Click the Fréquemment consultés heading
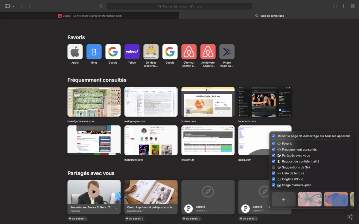 pyautogui.click(x=97, y=80)
